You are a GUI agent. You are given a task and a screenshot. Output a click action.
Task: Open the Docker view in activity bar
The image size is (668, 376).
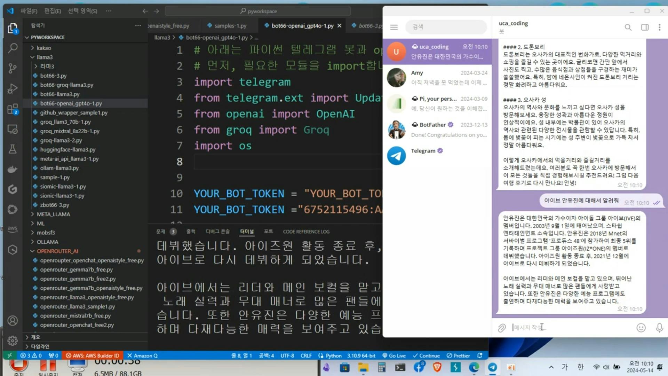coord(13,169)
